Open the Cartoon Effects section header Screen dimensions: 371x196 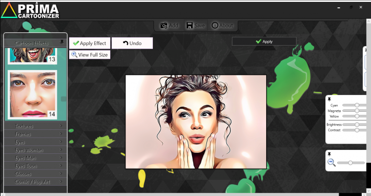(x=35, y=43)
